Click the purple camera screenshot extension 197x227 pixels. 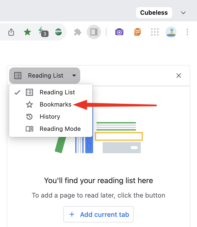click(119, 32)
